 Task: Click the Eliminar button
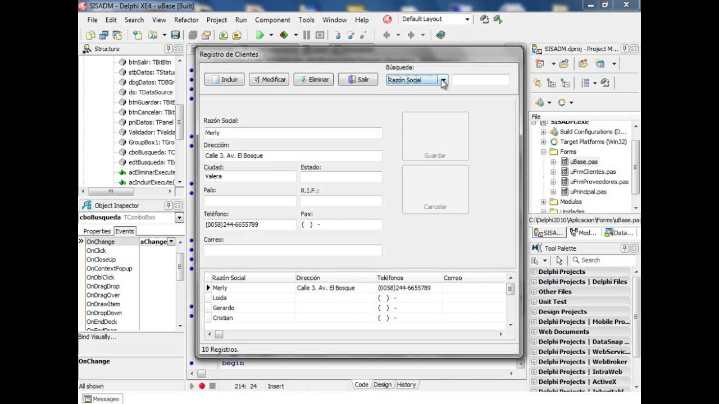tap(313, 80)
